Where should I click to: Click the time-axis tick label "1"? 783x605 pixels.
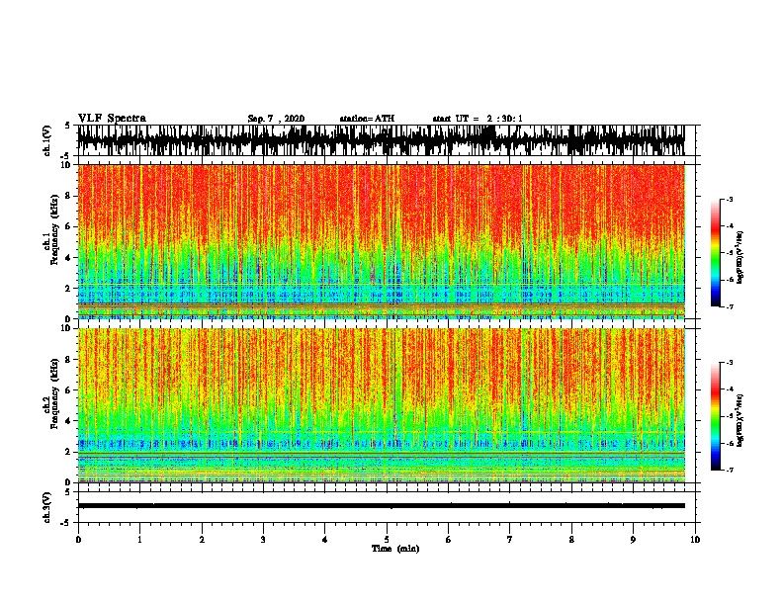pos(139,539)
